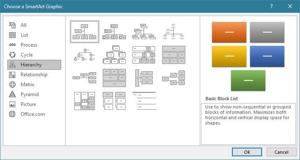Image resolution: width=300 pixels, height=160 pixels.
Task: Select the Half Circle Organization Chart
Action: pos(174,32)
